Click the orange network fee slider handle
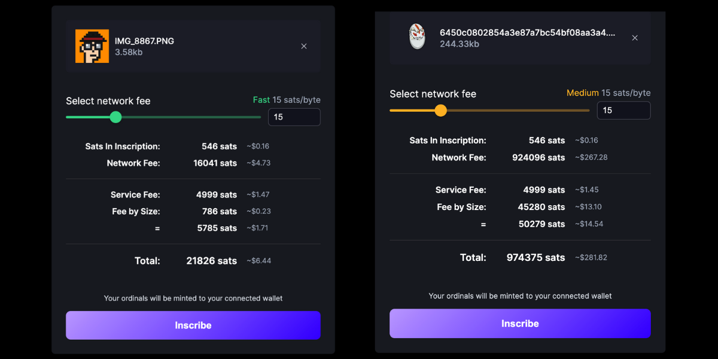Viewport: 718px width, 359px height. tap(441, 110)
